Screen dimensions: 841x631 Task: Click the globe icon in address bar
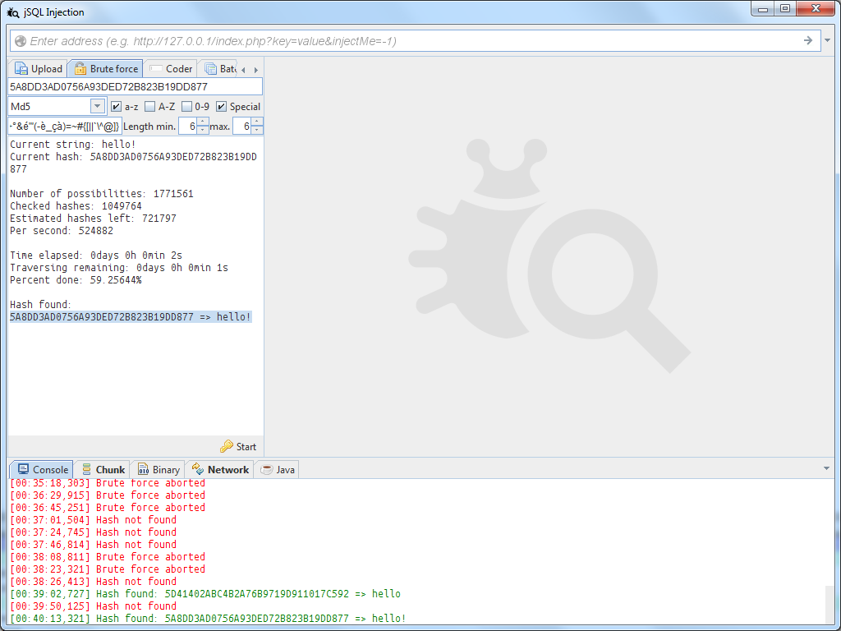click(x=21, y=41)
